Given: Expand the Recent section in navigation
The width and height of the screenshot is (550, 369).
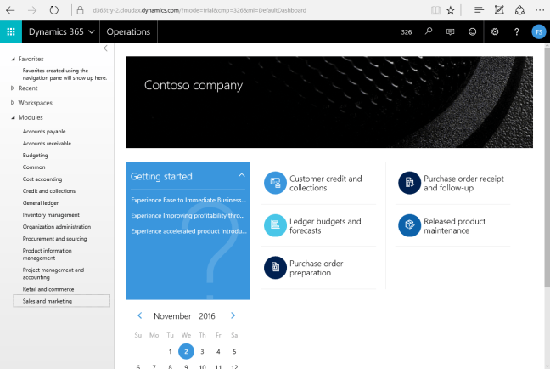Looking at the screenshot, I should coord(12,88).
